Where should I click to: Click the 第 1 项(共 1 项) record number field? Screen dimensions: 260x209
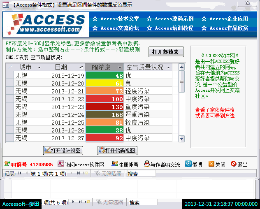point(49,174)
